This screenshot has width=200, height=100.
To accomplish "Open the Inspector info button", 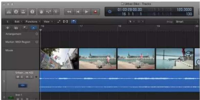I will (x=16, y=12).
